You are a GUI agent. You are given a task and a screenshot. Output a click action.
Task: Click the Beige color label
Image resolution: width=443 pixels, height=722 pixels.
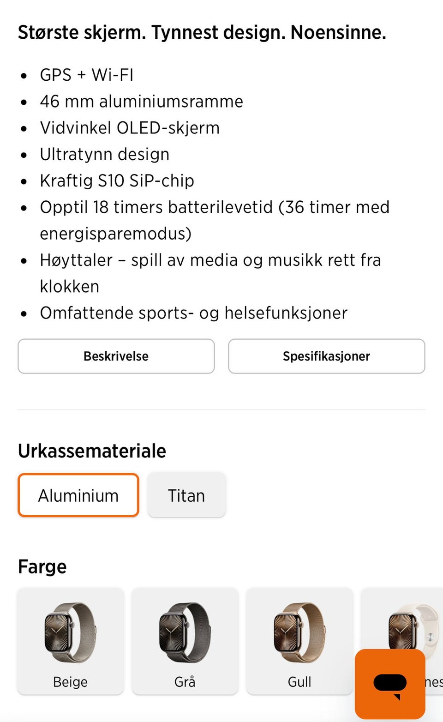(70, 681)
